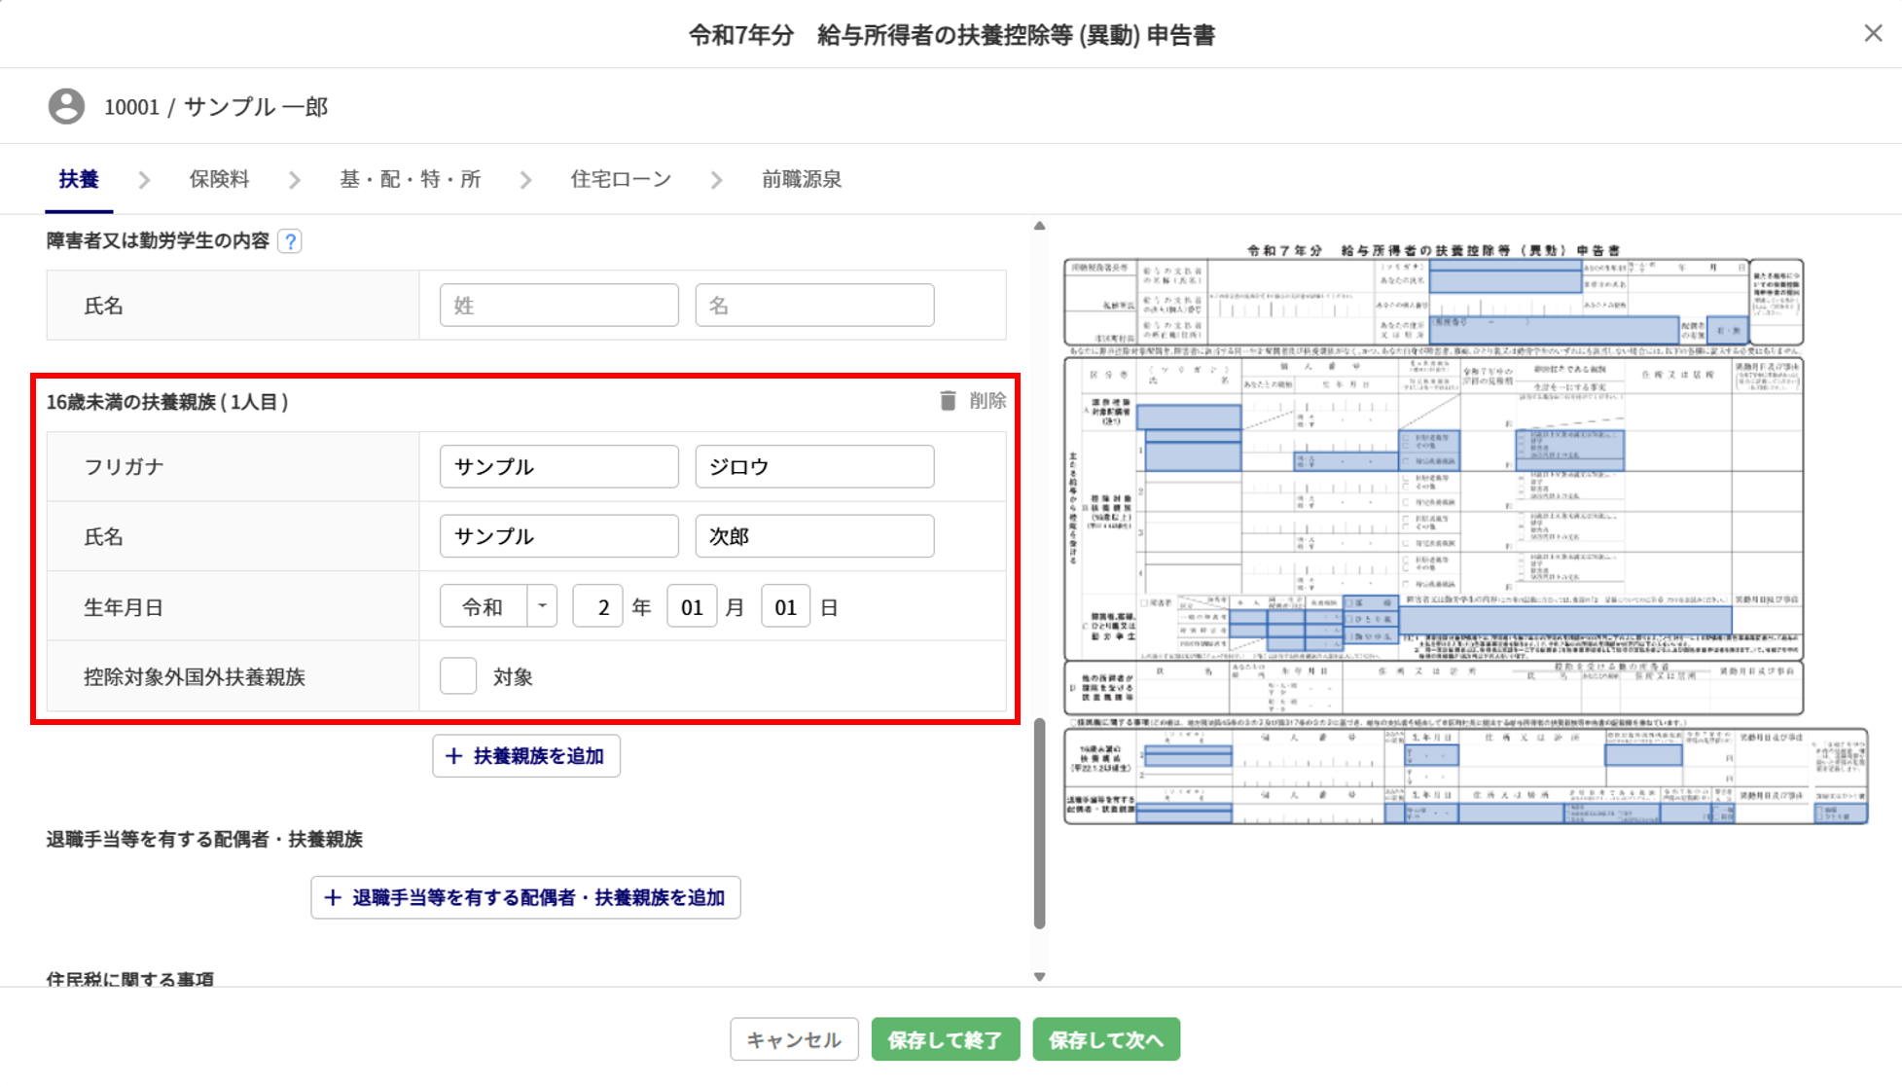Viewport: 1902px width, 1087px height.
Task: Click chevron before 前職源泉 tab
Action: pyautogui.click(x=717, y=180)
